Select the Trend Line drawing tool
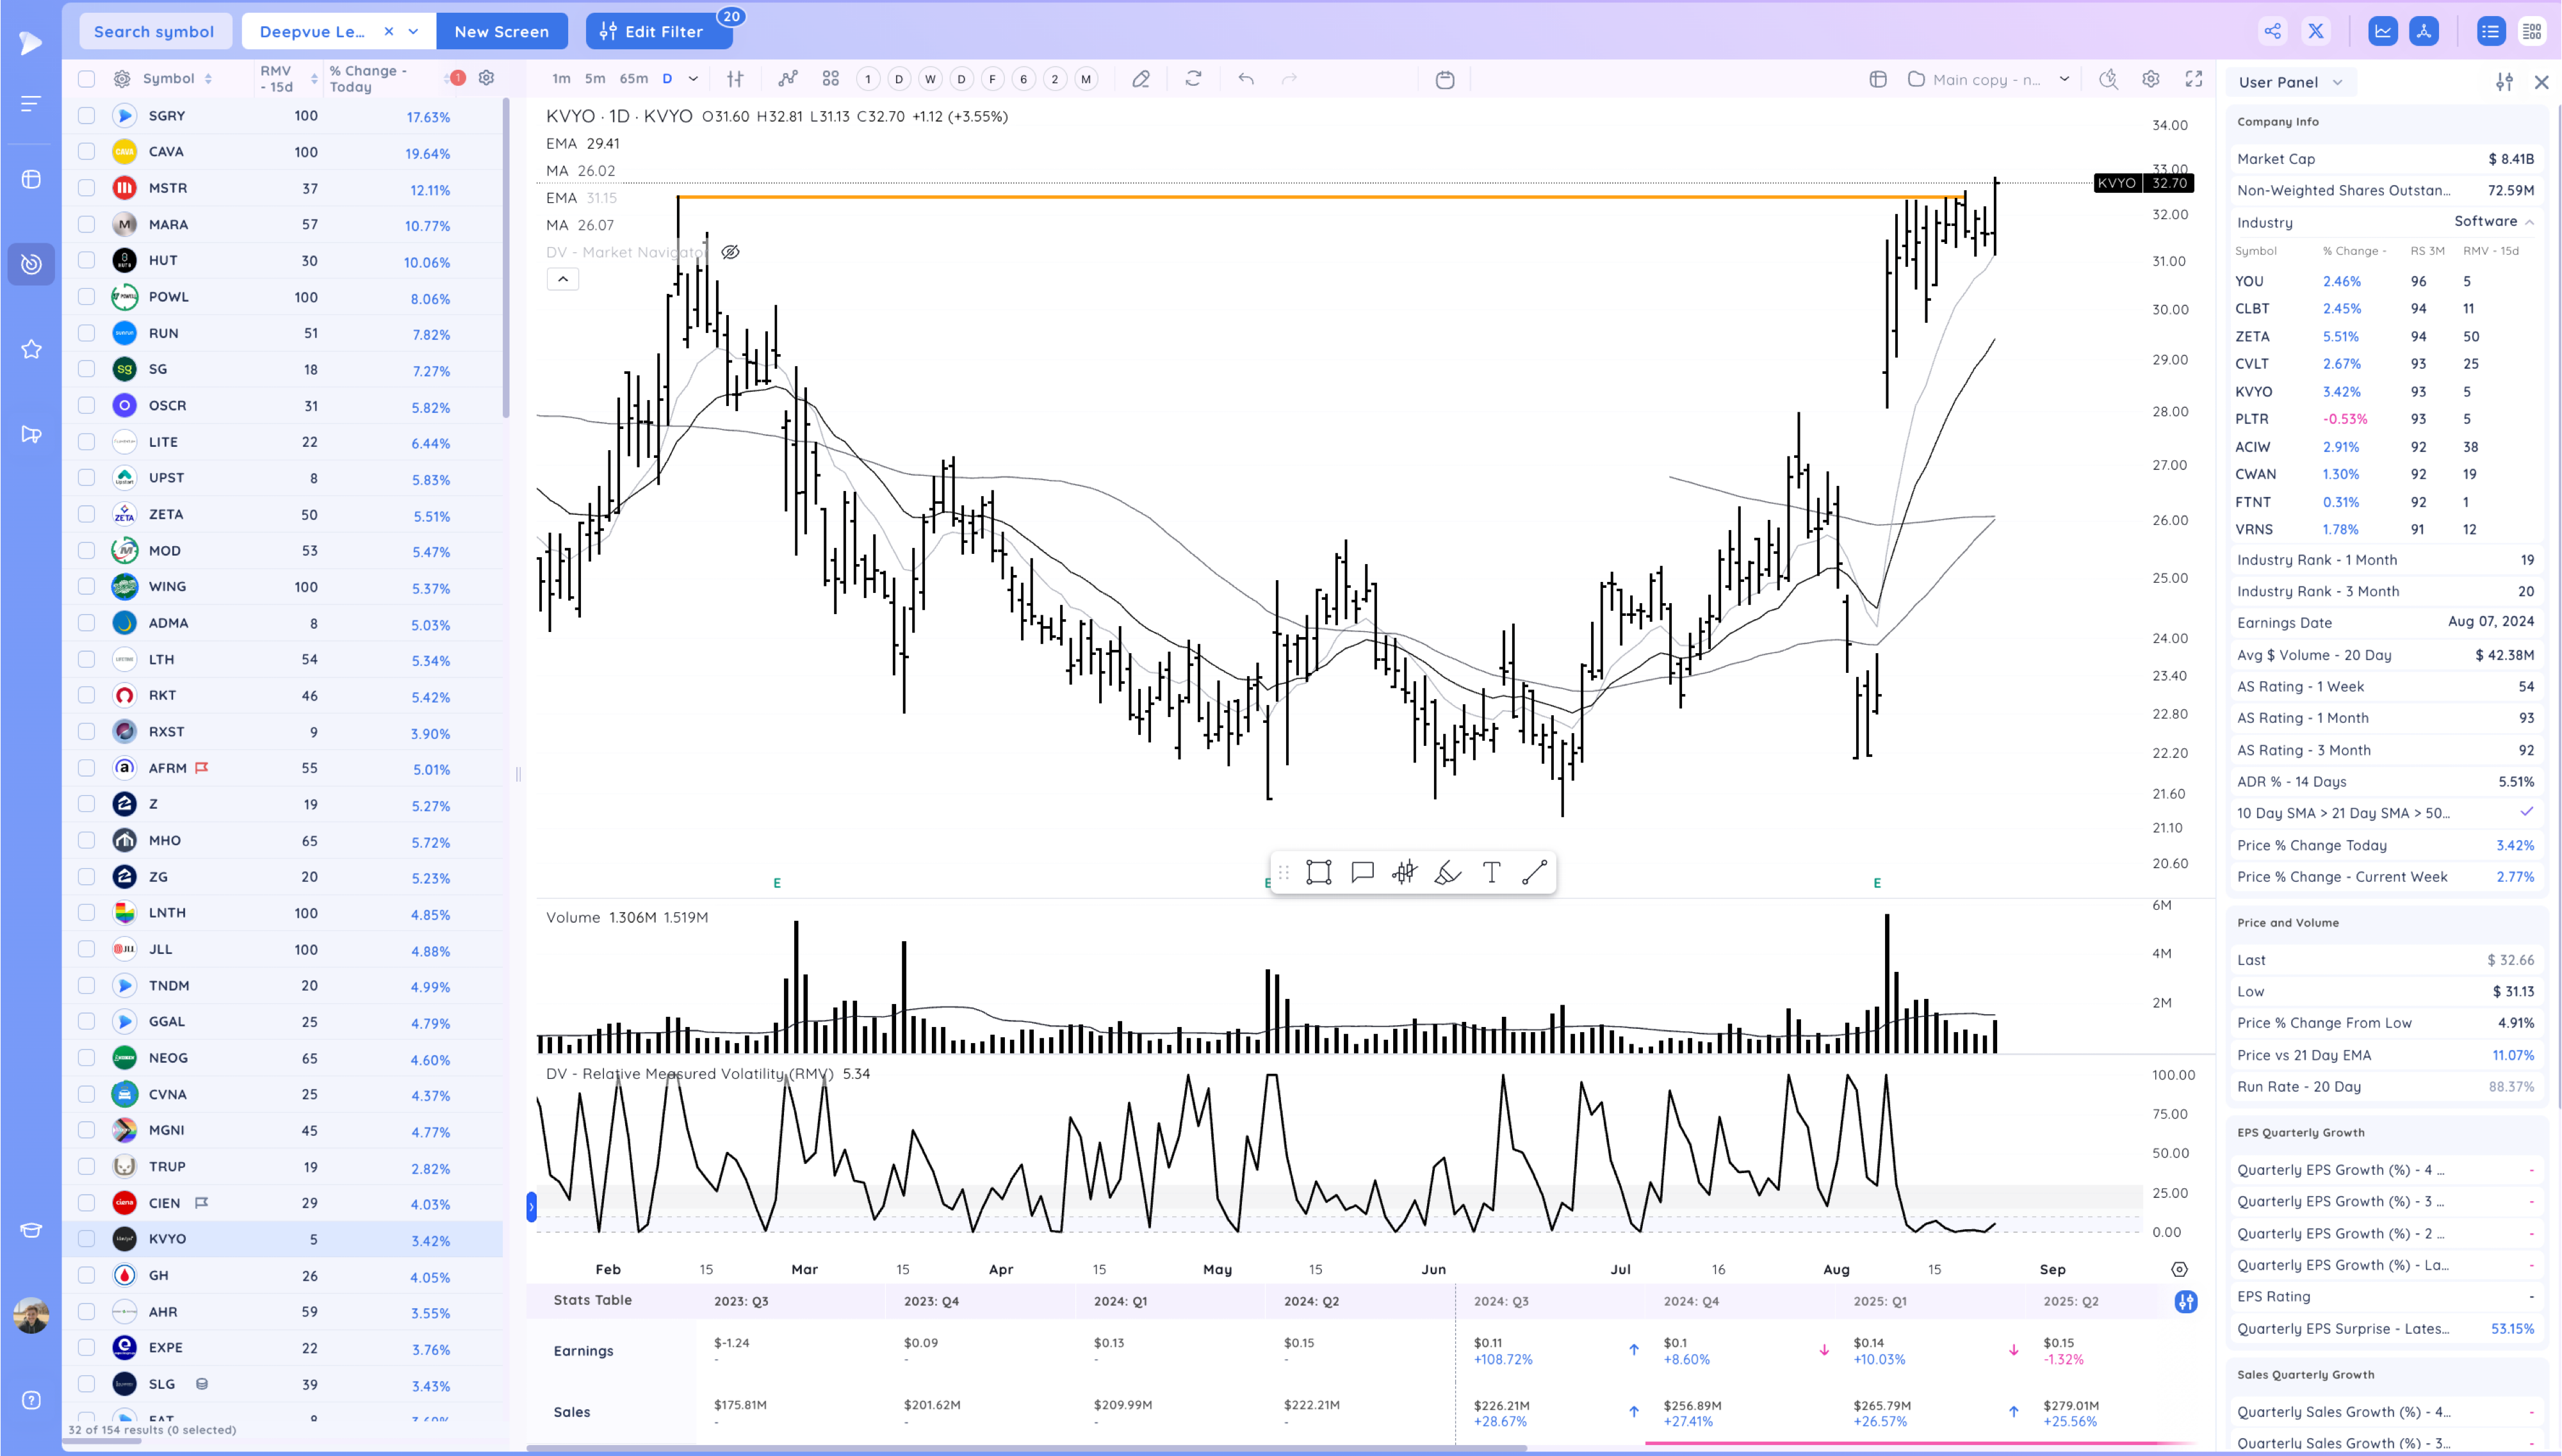The width and height of the screenshot is (2562, 1456). coord(1535,872)
